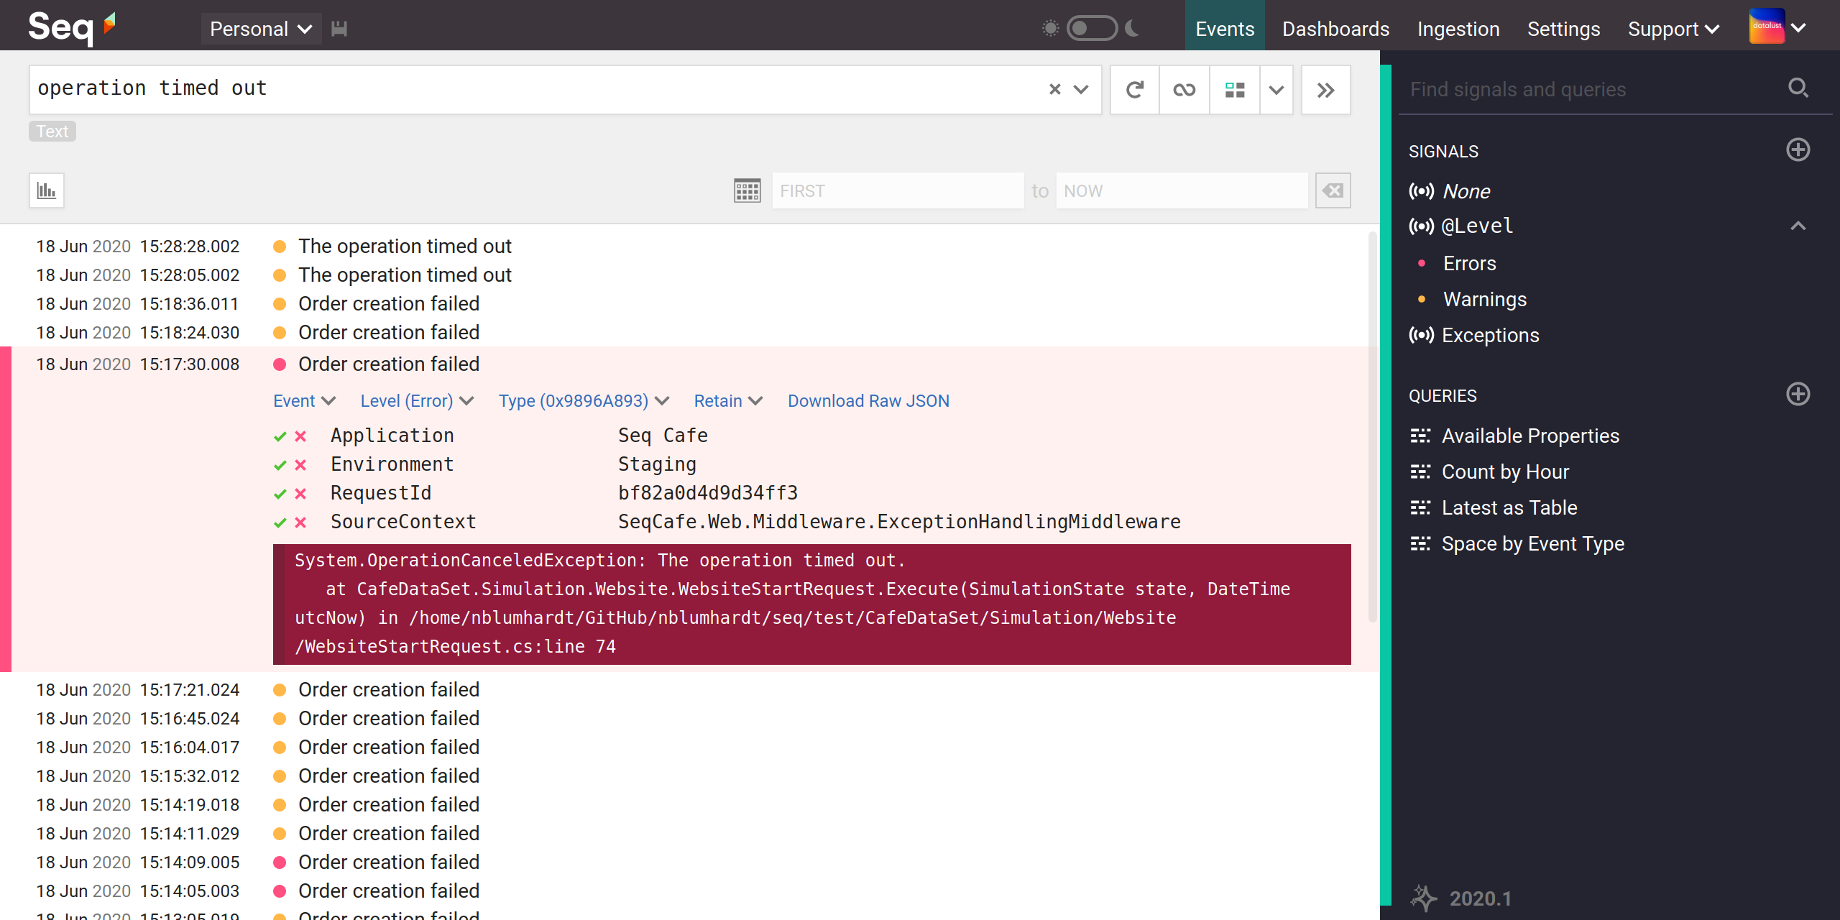Viewport: 1840px width, 920px height.
Task: Click the sun light-theme icon
Action: point(1051,28)
